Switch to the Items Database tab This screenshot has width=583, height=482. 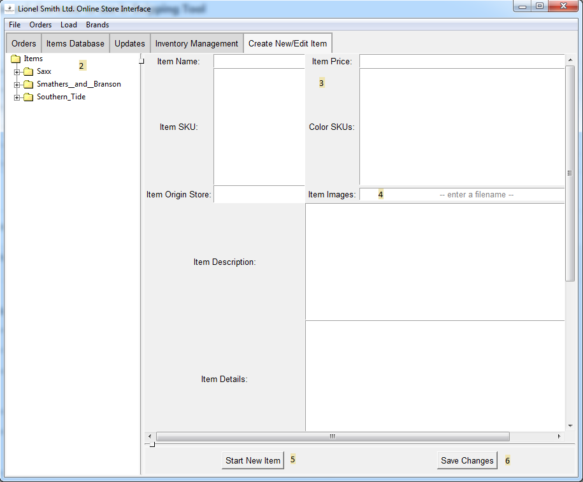click(75, 43)
